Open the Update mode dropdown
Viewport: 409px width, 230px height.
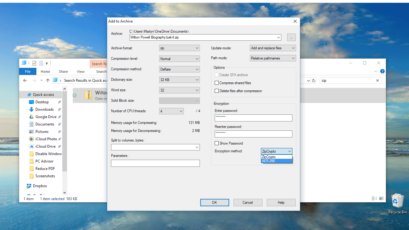pyautogui.click(x=273, y=48)
